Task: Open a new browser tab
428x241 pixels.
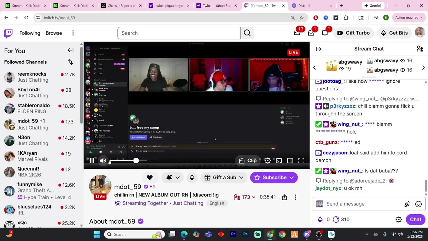Action: 341,6
